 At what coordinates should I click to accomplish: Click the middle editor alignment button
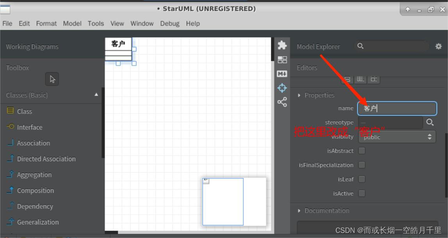(360, 80)
